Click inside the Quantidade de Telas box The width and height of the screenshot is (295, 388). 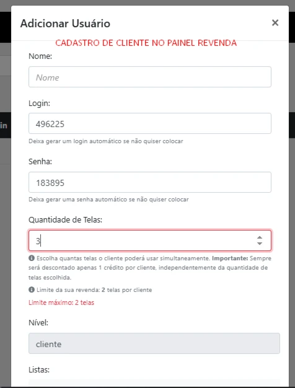(150, 240)
